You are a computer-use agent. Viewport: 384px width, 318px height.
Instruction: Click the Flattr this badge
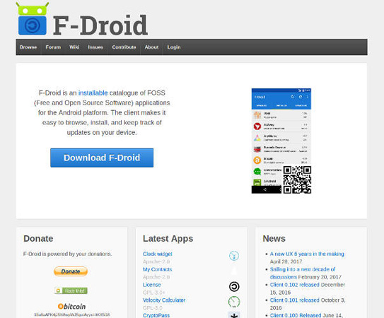pyautogui.click(x=71, y=290)
